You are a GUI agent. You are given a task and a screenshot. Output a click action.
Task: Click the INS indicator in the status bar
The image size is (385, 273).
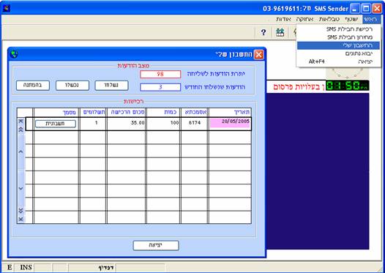pyautogui.click(x=26, y=267)
